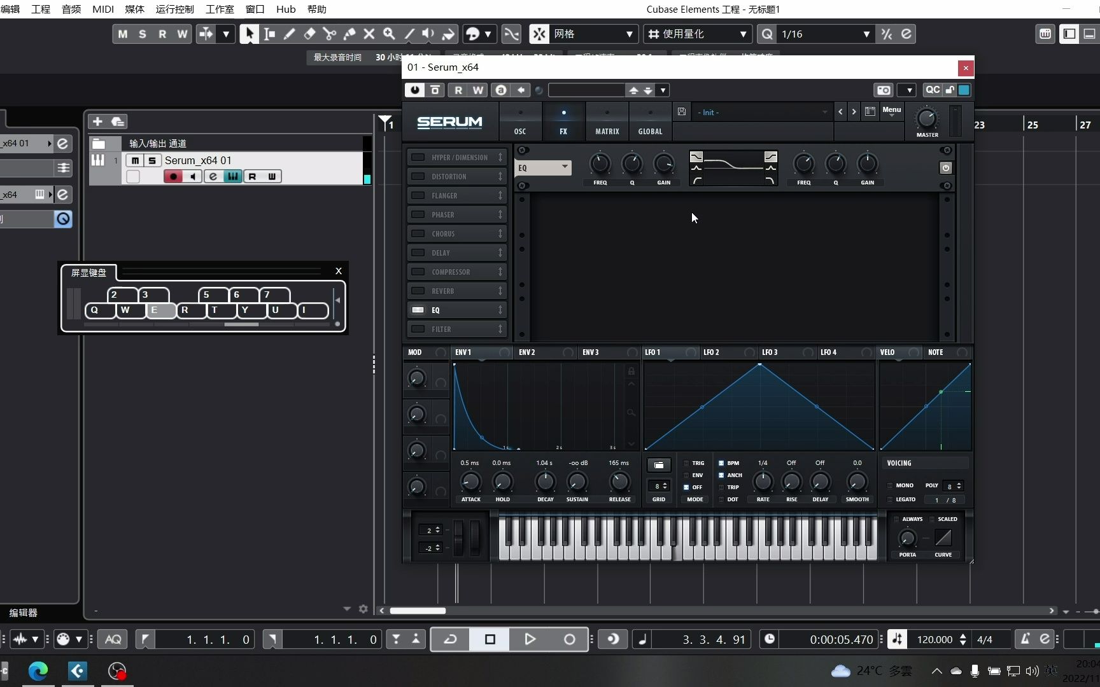This screenshot has height=687, width=1100.
Task: Toggle the Cycle loop button
Action: 450,639
